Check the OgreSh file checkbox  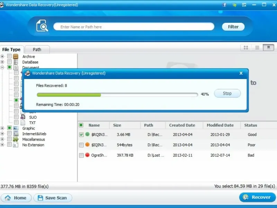[x=81, y=155]
